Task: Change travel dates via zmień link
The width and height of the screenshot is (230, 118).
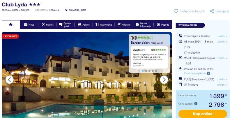Action: pos(222,42)
